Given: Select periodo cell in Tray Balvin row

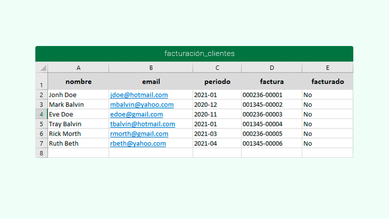Looking at the screenshot, I should [x=217, y=124].
